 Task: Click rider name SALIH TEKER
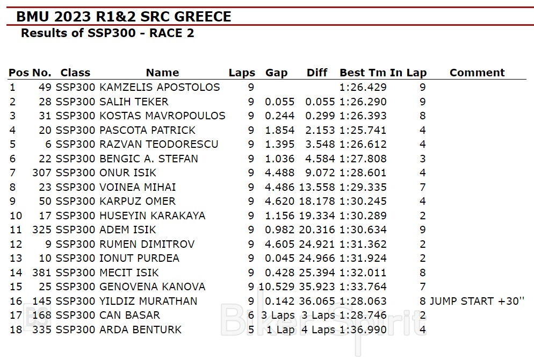coord(134,102)
